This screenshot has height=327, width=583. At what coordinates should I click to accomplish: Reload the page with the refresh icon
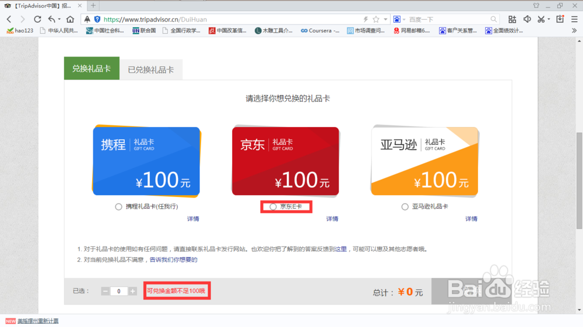click(x=37, y=19)
